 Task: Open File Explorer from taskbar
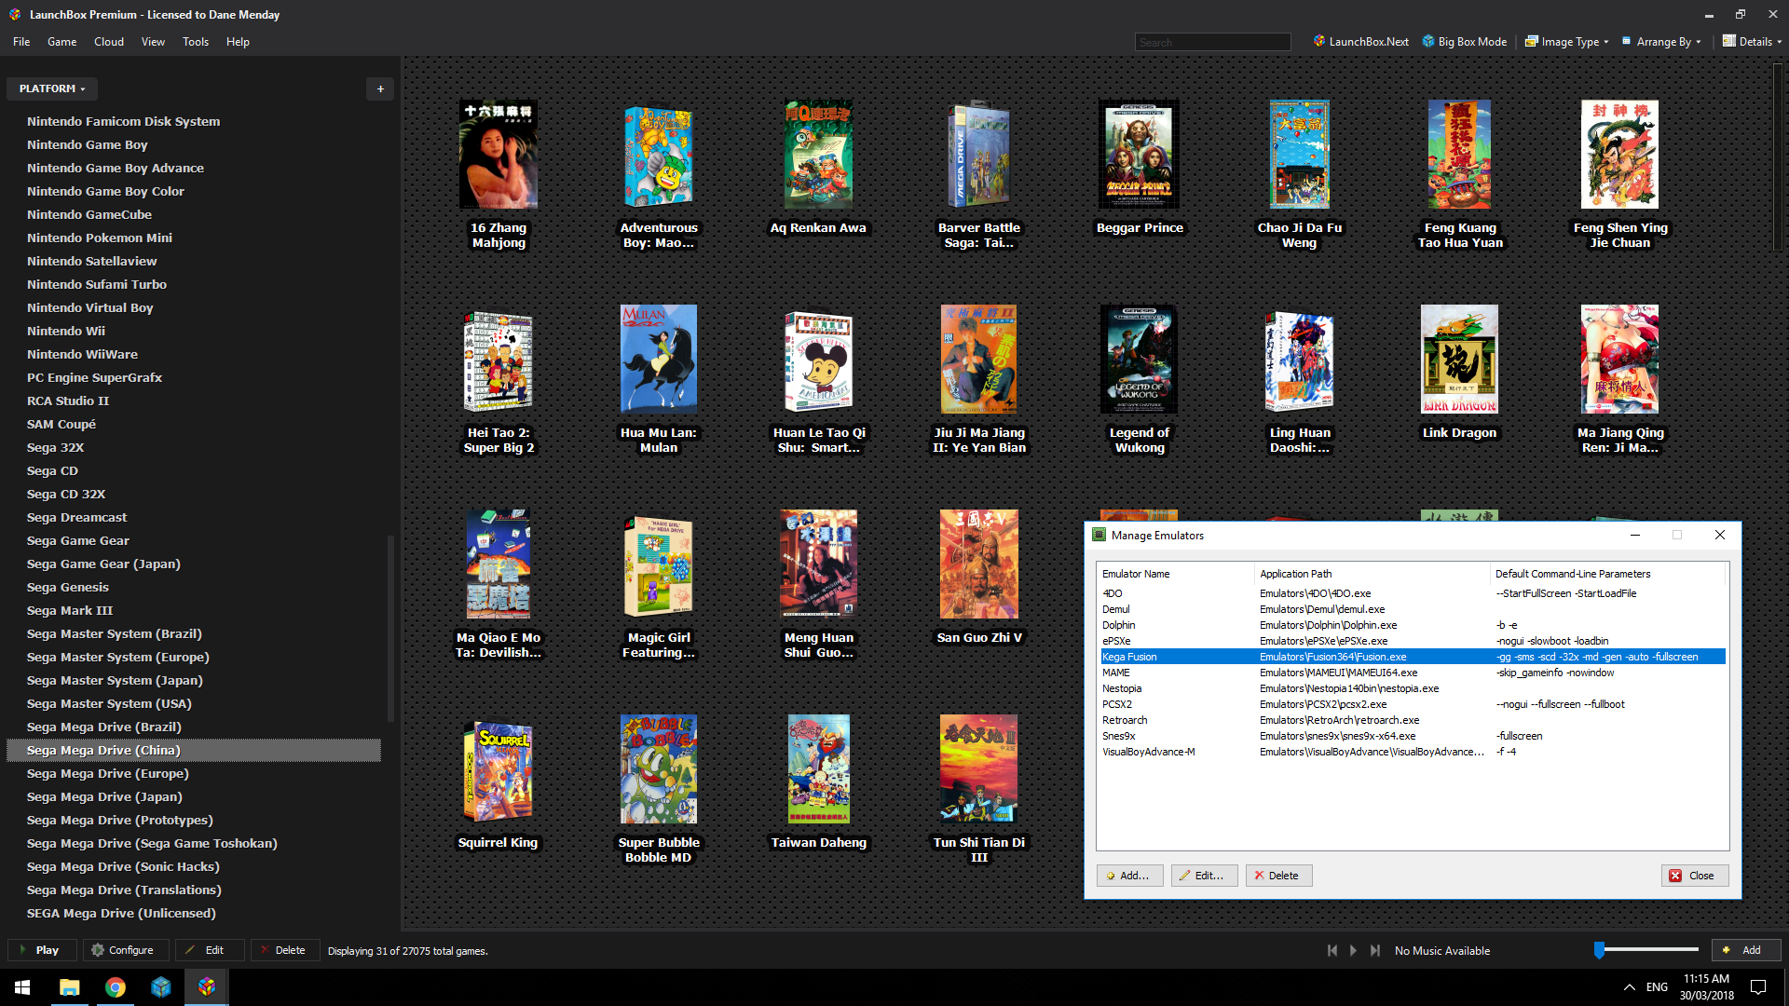(69, 987)
